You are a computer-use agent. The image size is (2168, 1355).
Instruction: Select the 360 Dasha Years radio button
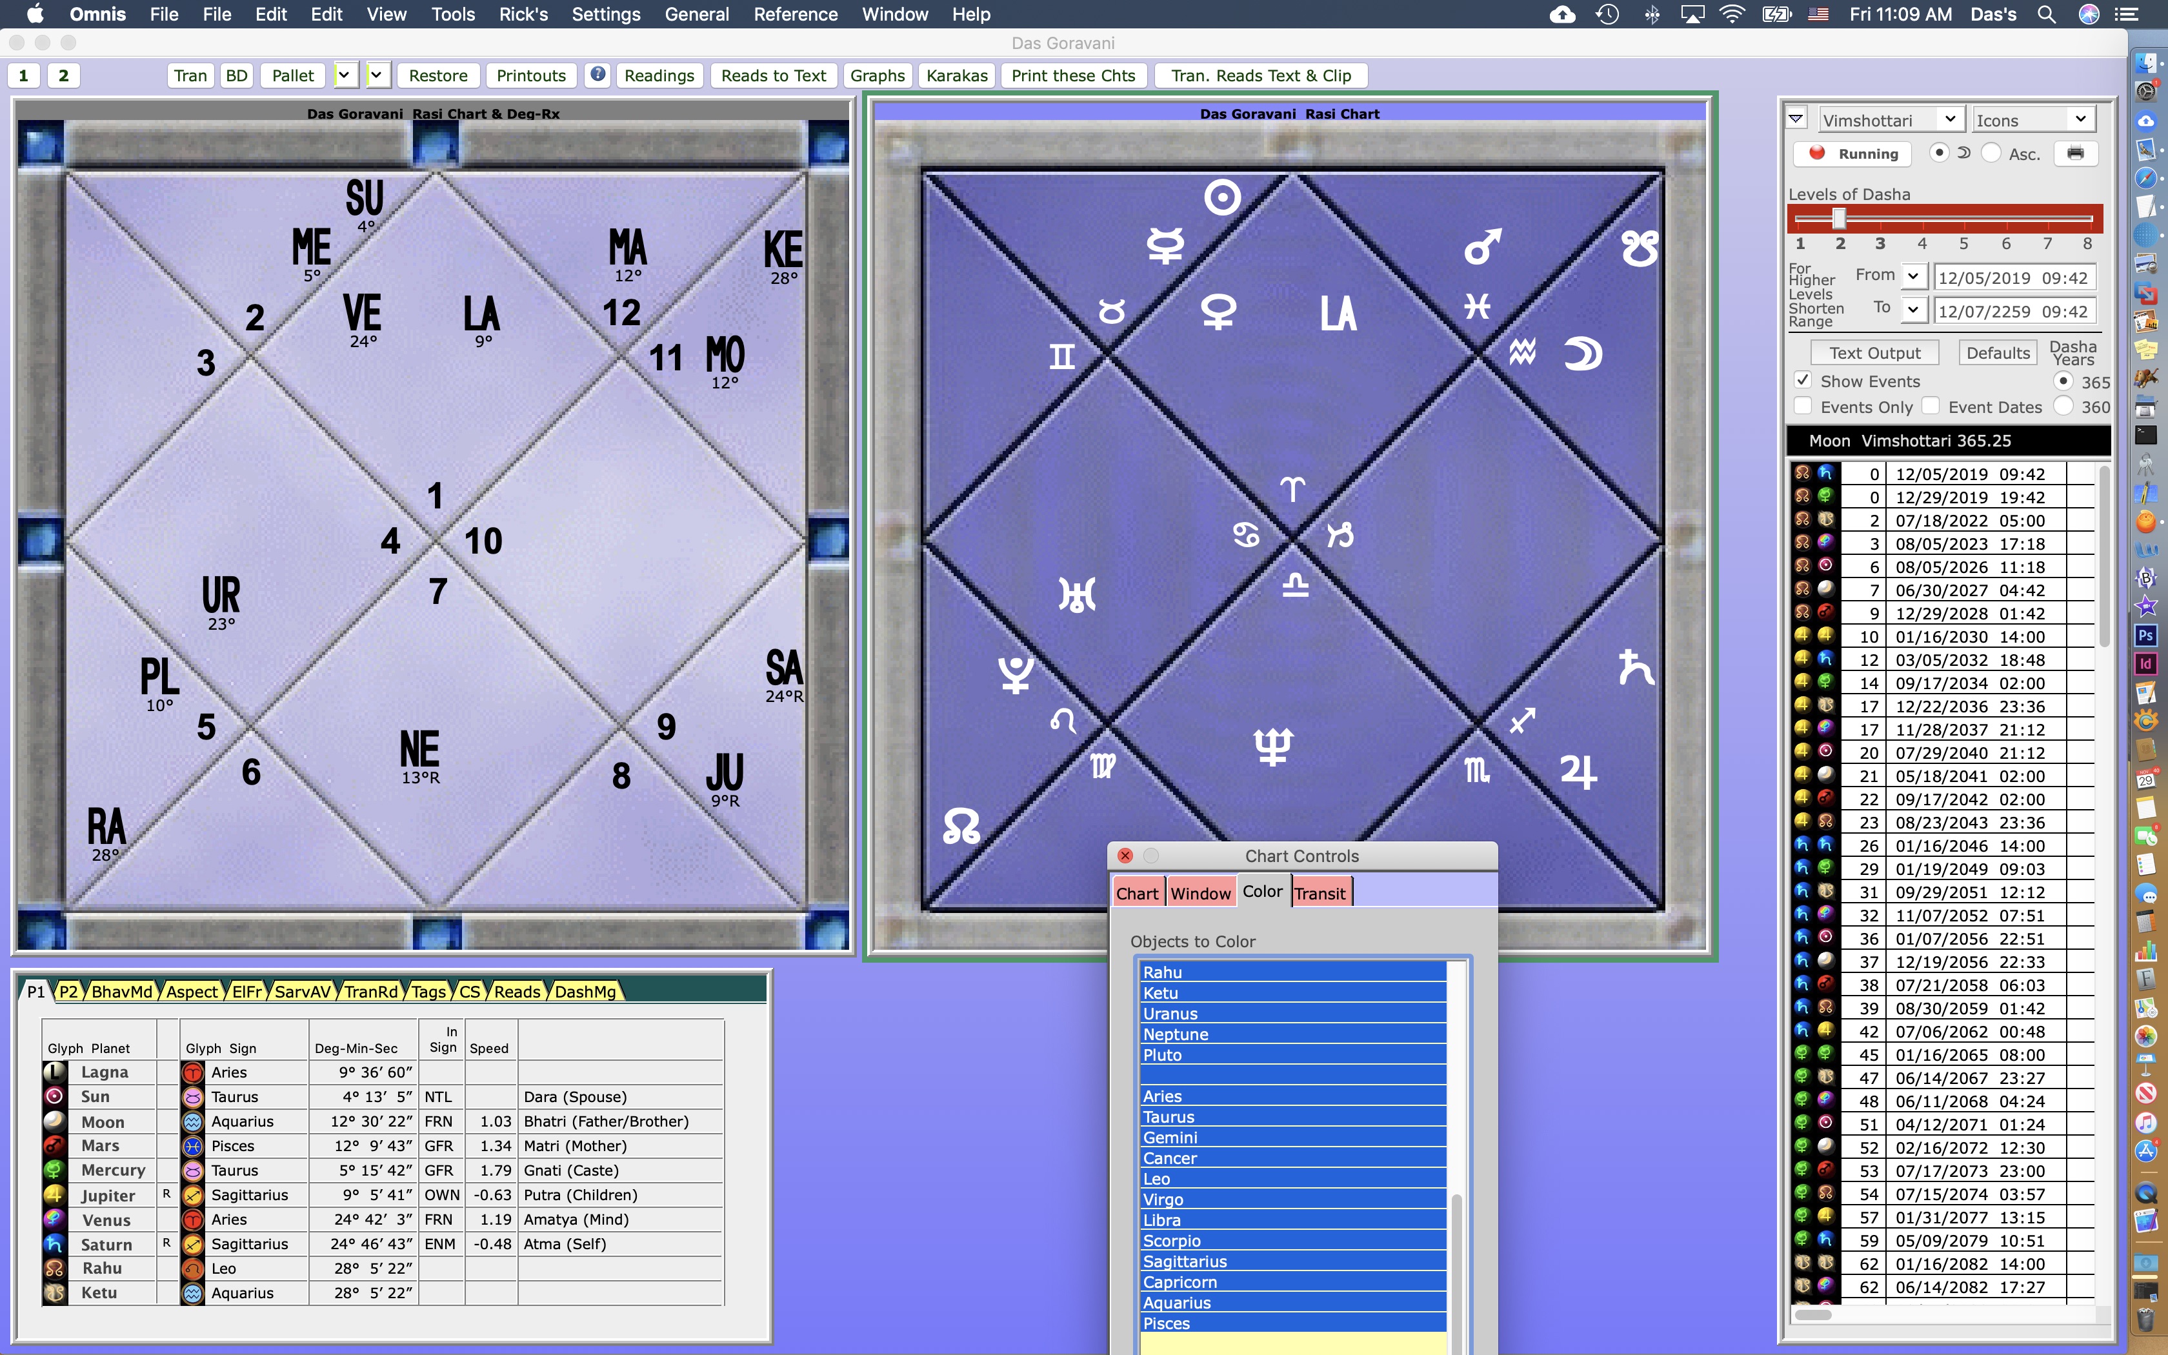click(2063, 406)
